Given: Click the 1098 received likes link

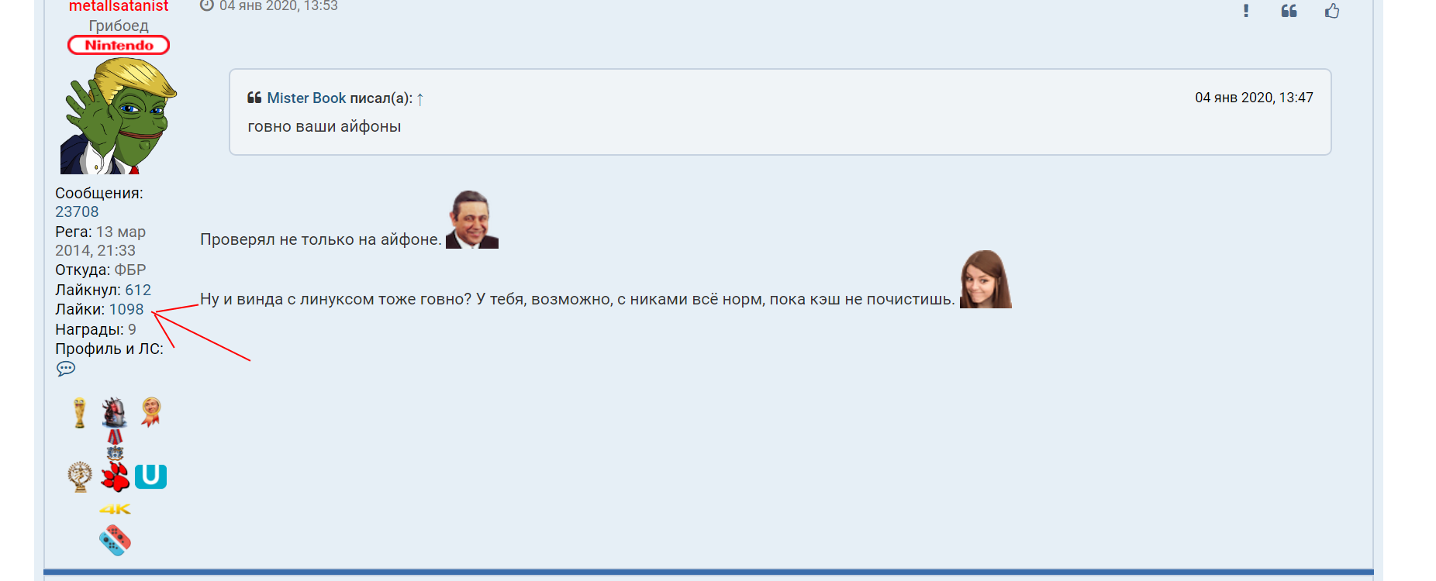Looking at the screenshot, I should (x=126, y=309).
